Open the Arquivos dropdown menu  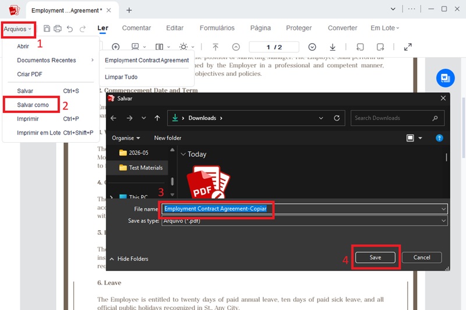pos(17,29)
